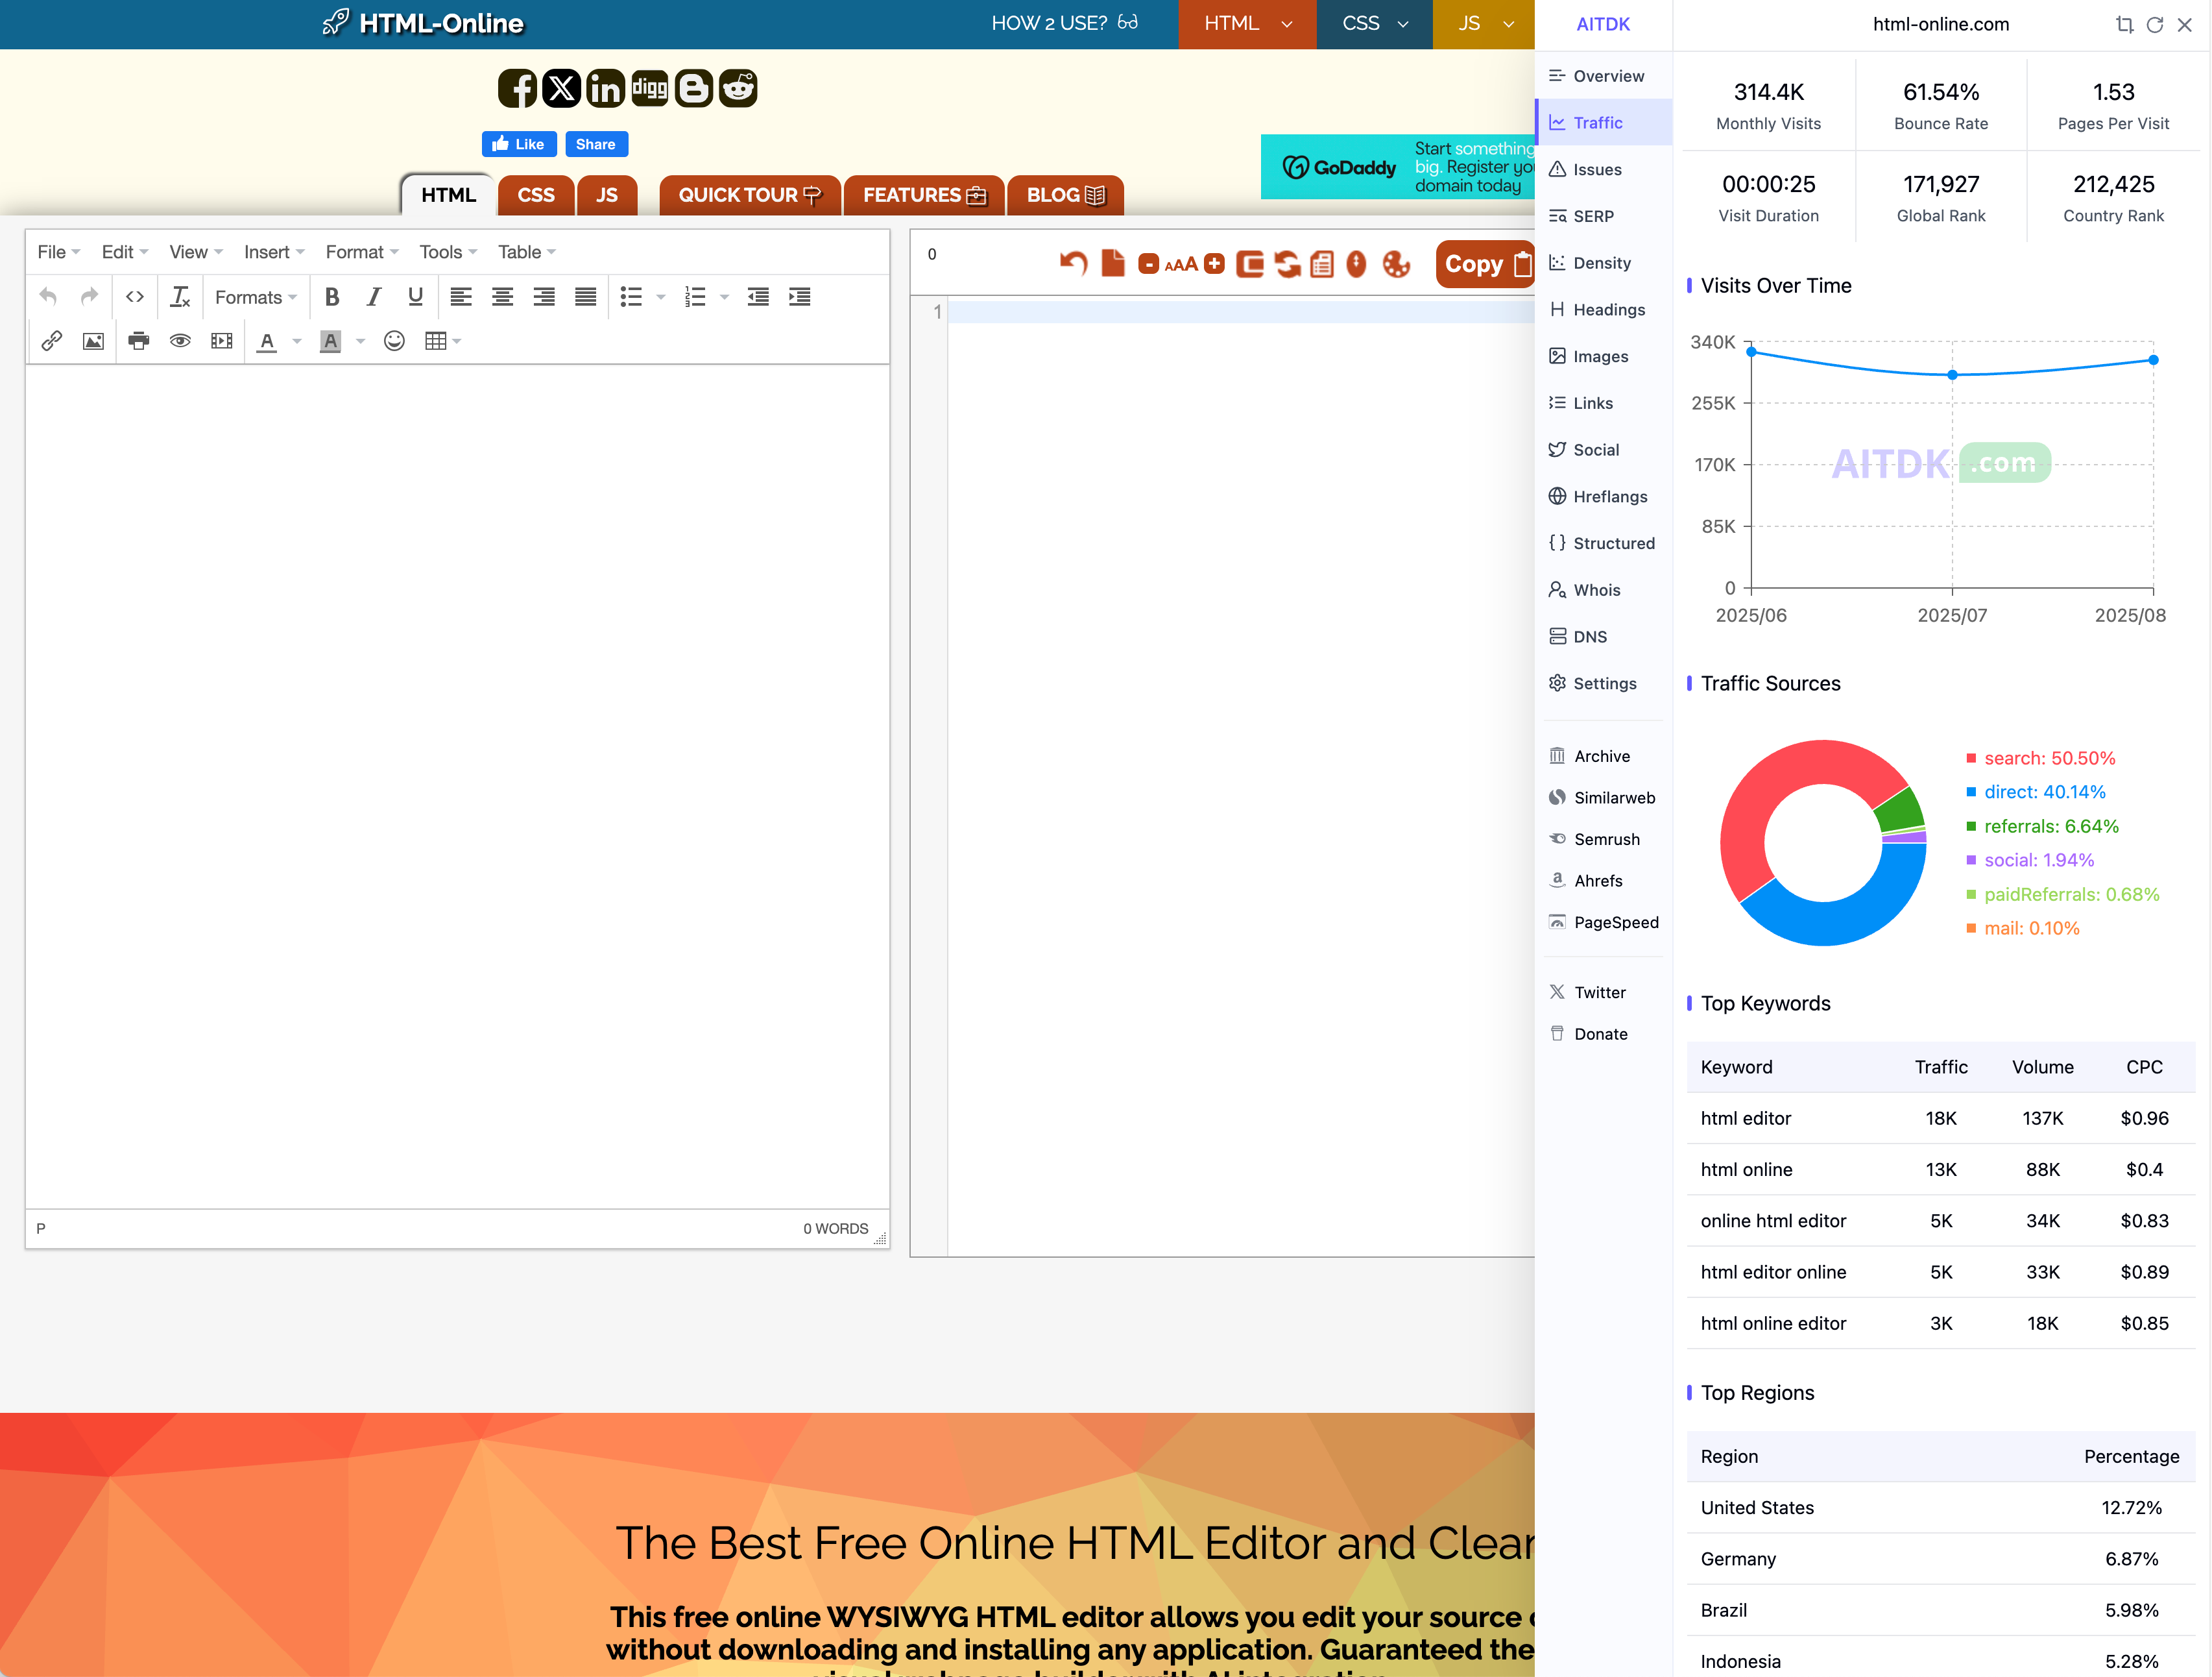
Task: Clear formatting with the Tx icon
Action: click(x=180, y=297)
